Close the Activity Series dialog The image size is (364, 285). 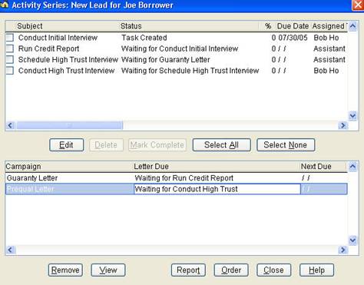point(274,270)
